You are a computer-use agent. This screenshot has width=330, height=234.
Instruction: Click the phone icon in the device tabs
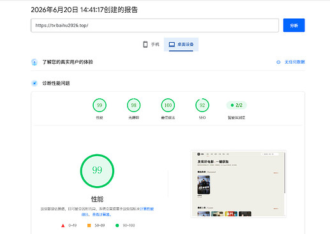[x=146, y=45]
